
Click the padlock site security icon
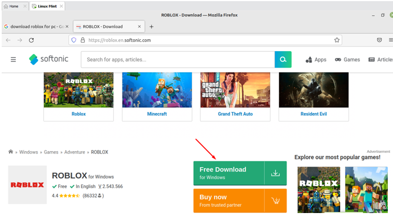(x=83, y=40)
